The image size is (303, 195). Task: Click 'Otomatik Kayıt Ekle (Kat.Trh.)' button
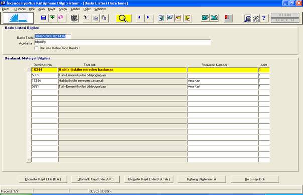(149, 179)
